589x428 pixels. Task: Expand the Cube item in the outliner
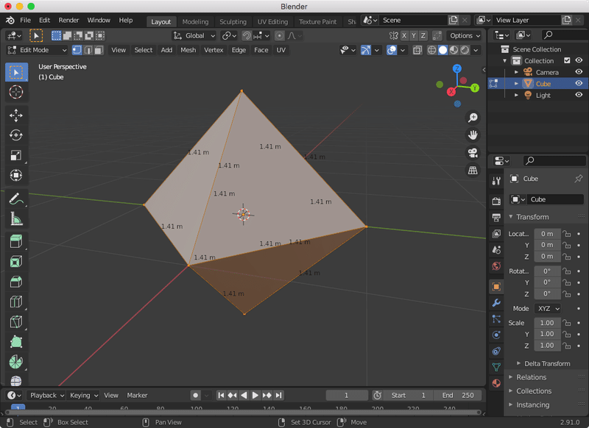516,83
